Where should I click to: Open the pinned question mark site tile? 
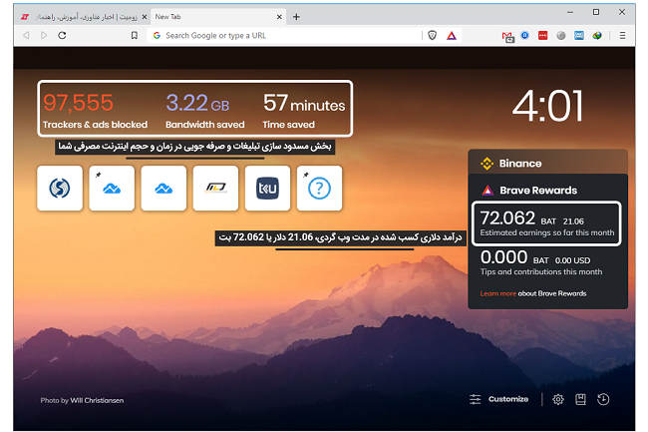coord(319,189)
